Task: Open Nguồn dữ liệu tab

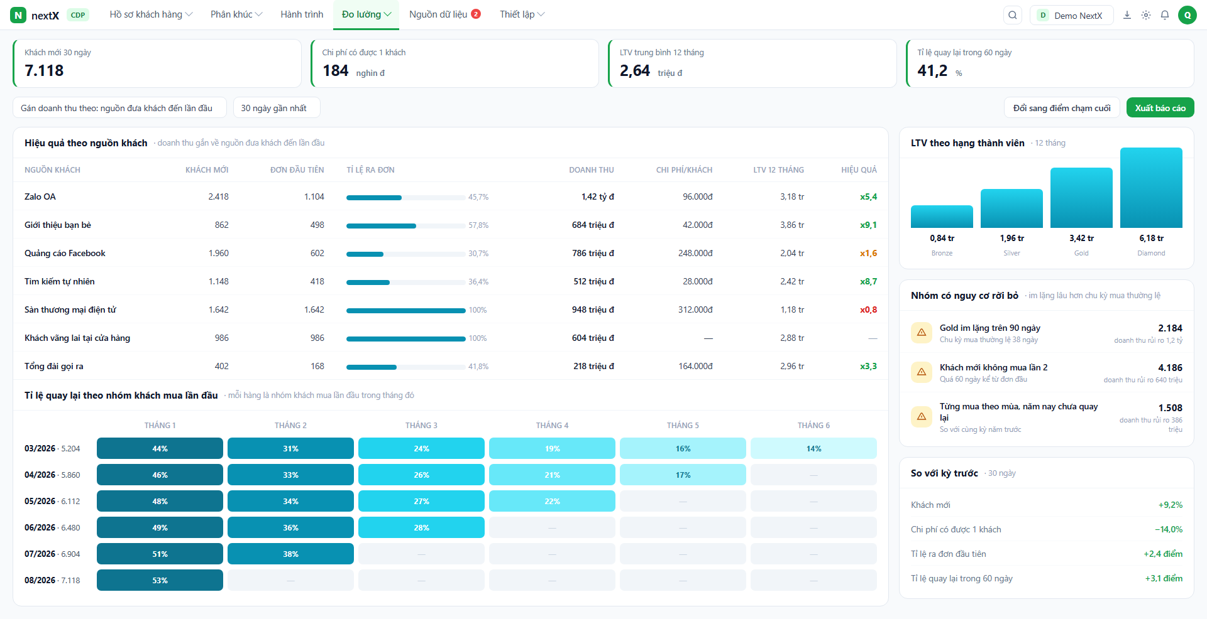Action: point(444,14)
